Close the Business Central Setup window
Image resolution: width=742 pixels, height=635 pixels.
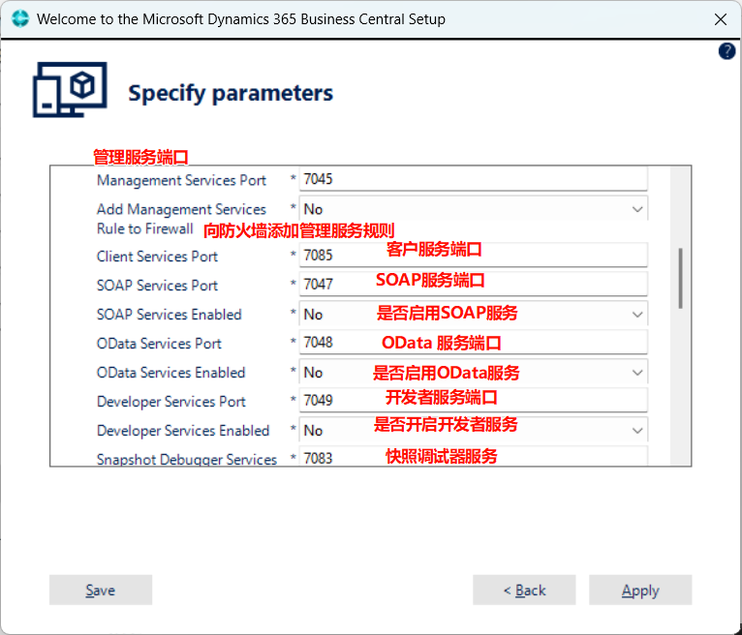pos(721,19)
